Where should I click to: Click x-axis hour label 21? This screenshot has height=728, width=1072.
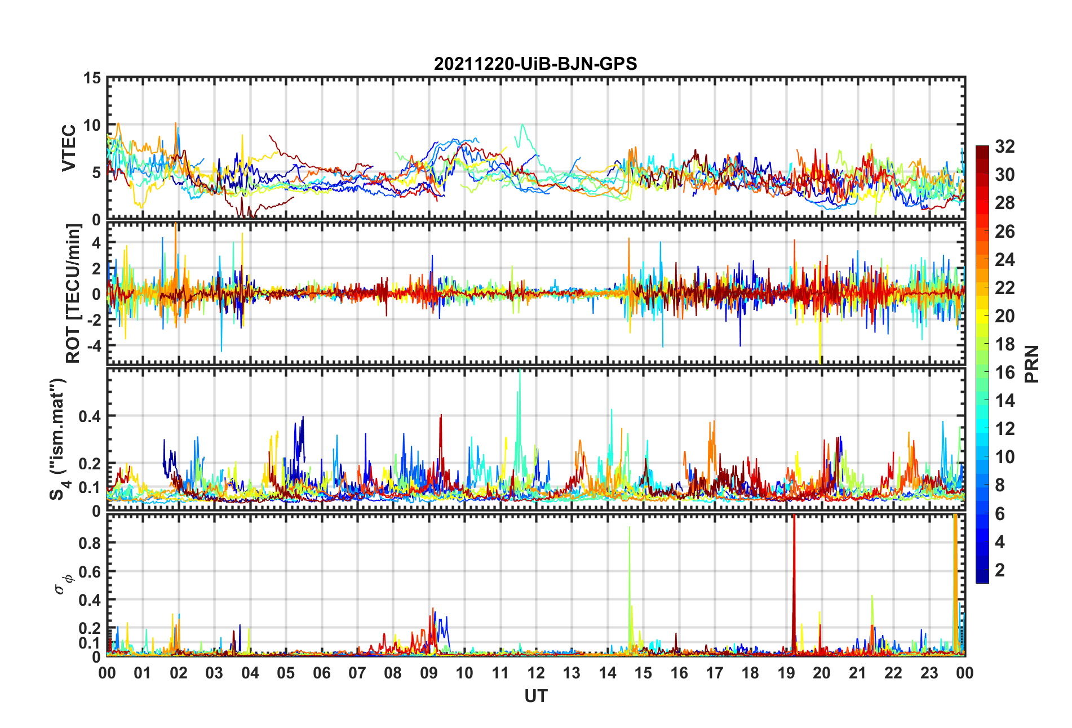pos(858,673)
